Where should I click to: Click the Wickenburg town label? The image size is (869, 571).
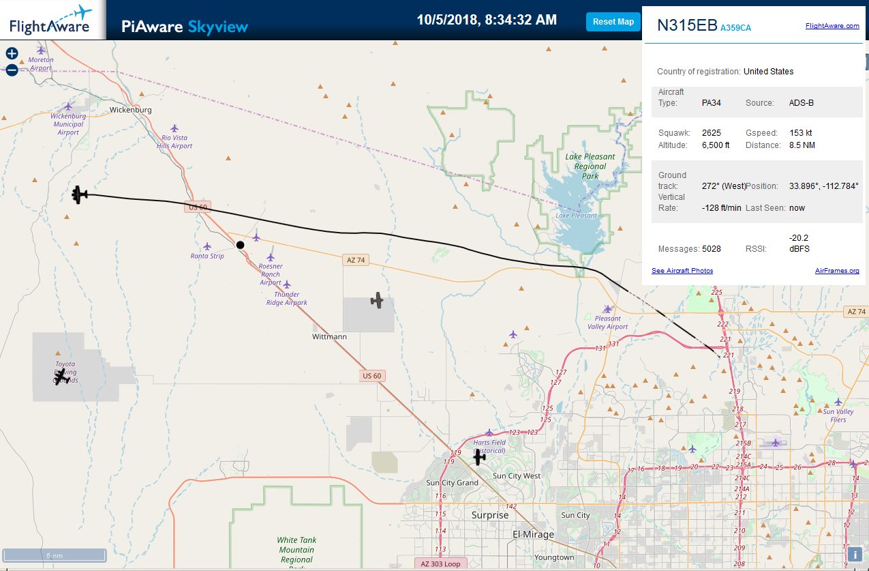click(131, 109)
